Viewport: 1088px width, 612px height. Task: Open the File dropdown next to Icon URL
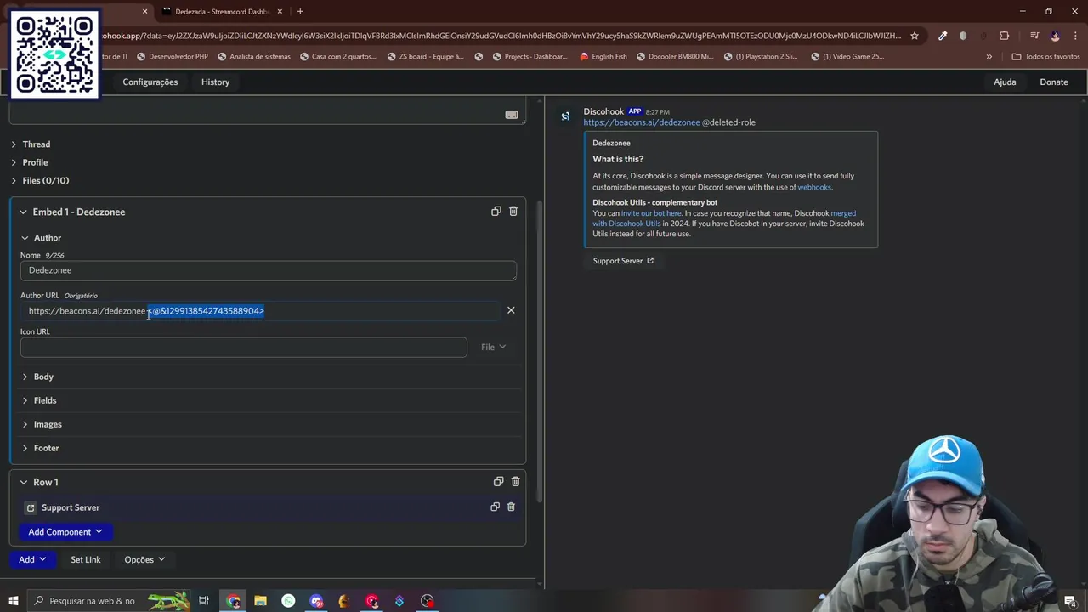(x=493, y=347)
